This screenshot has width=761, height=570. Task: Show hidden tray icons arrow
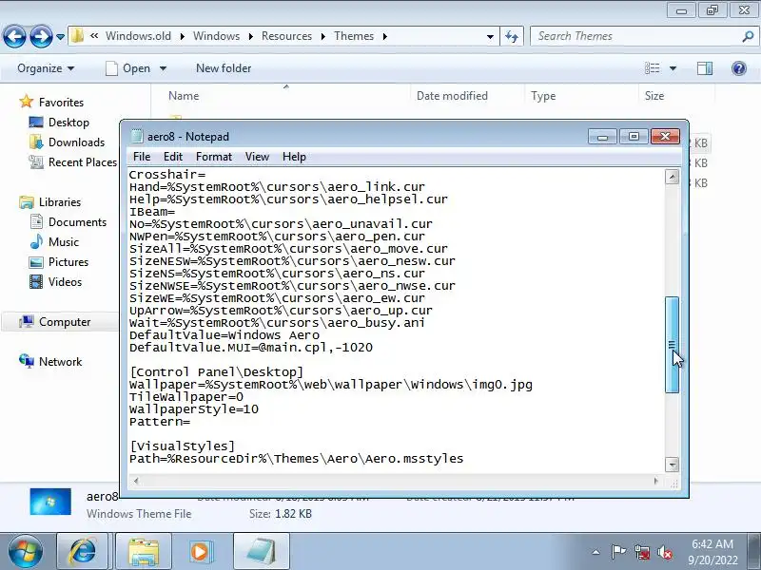pos(596,552)
